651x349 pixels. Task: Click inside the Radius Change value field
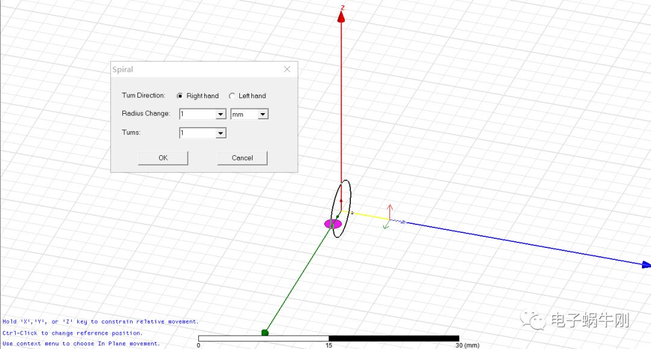click(x=197, y=114)
